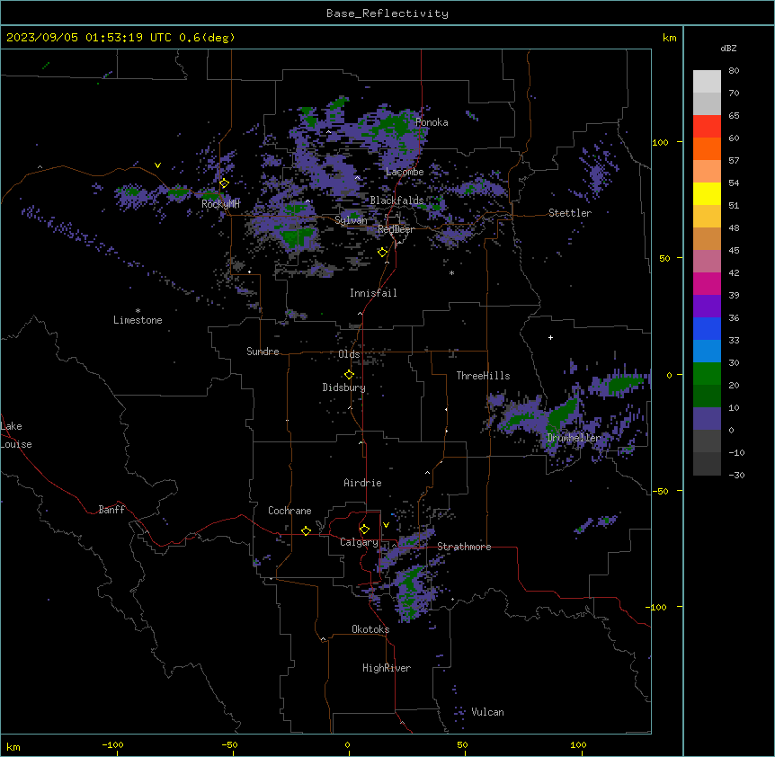Click the Vulcan town label
This screenshot has width=775, height=757.
[x=488, y=712]
